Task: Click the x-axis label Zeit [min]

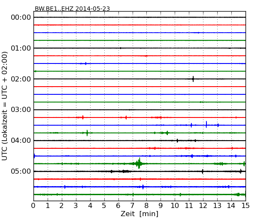Action: click(x=139, y=214)
